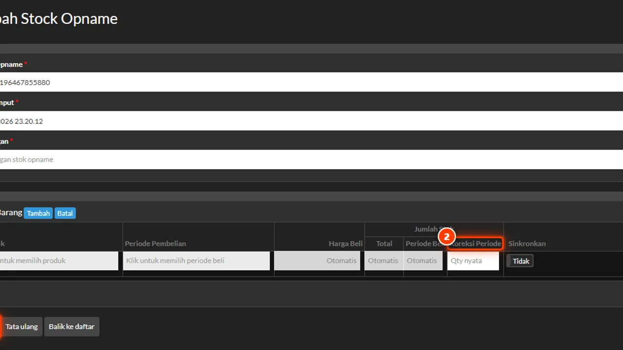Toggle the Tidak sinkronkan switch
The width and height of the screenshot is (623, 350).
tap(520, 261)
